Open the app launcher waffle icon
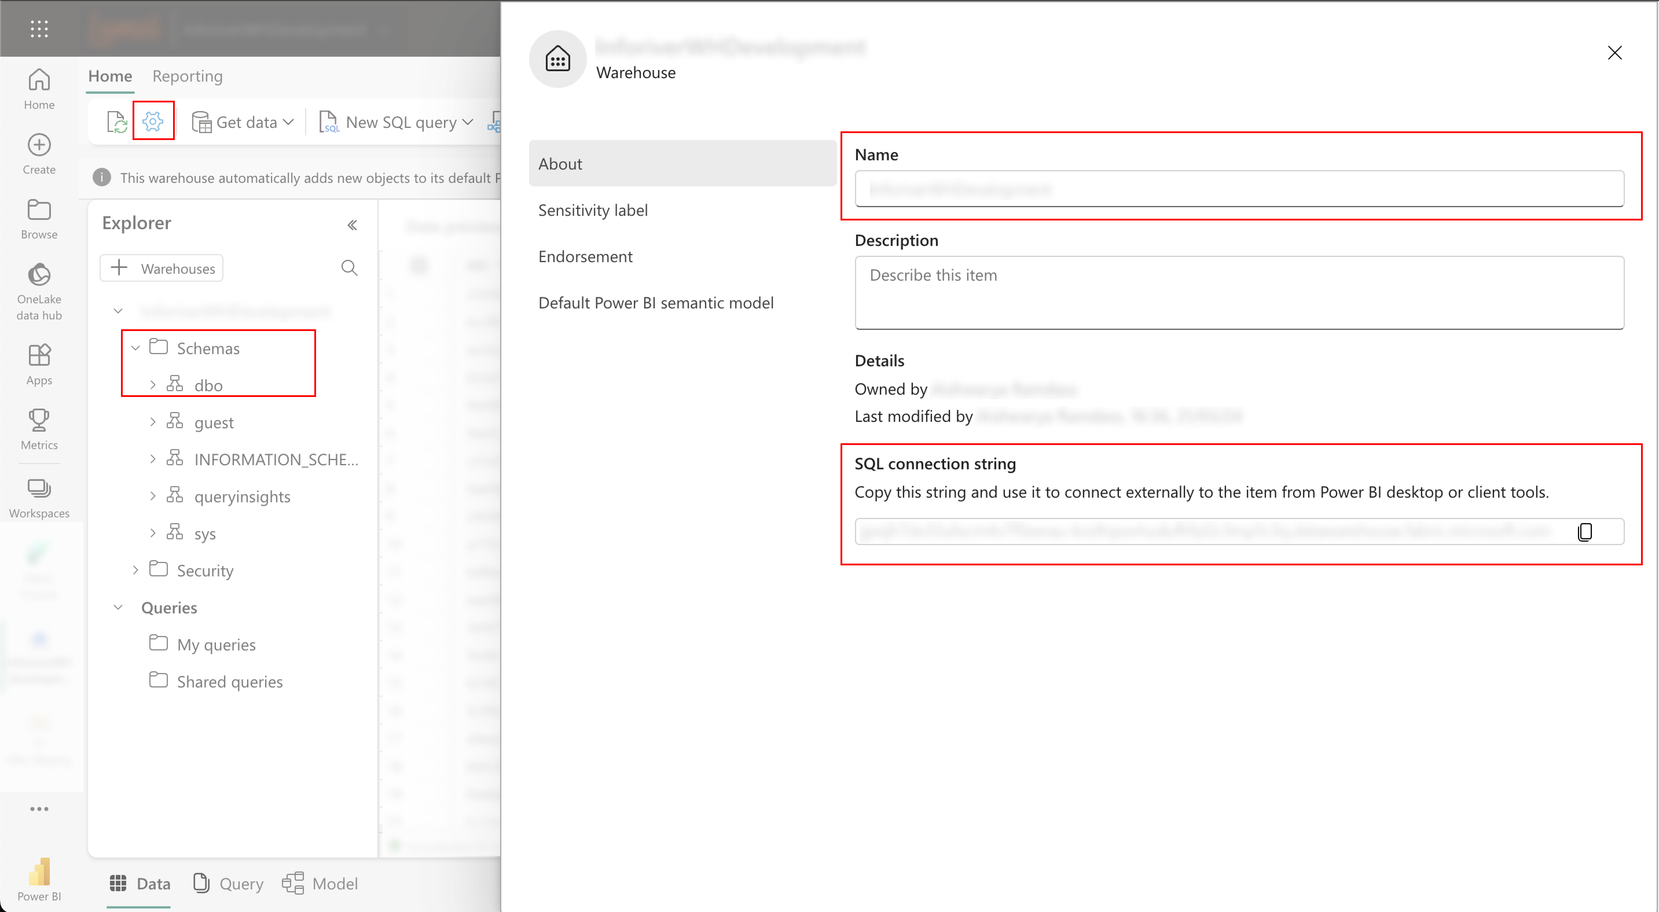The height and width of the screenshot is (912, 1659). [39, 28]
